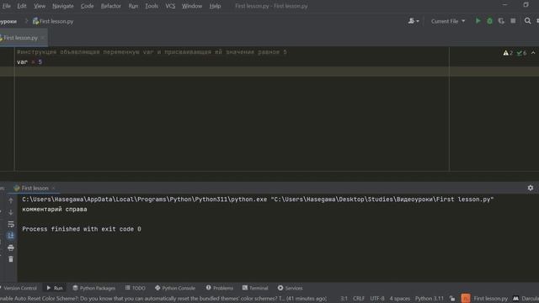Close the First lesson.py editor tab
This screenshot has height=303, width=539.
tap(43, 38)
